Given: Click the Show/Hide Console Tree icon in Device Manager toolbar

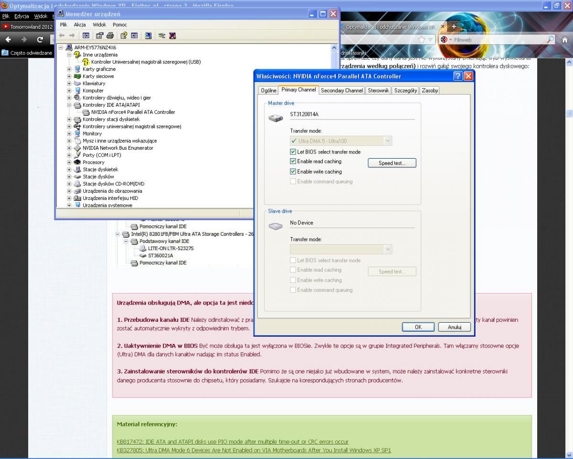Looking at the screenshot, I should coord(86,35).
